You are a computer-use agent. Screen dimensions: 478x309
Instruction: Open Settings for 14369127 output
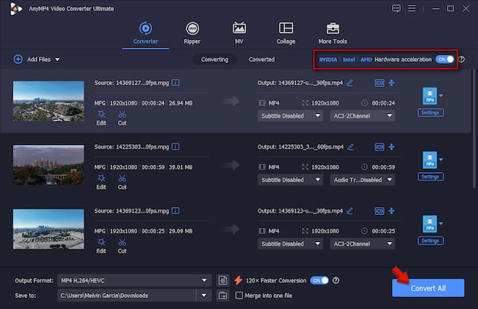430,113
